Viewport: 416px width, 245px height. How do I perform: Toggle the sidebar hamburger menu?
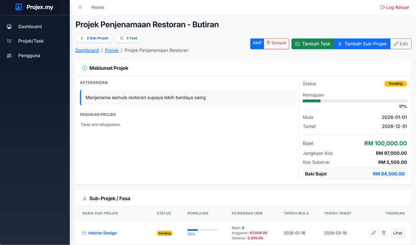[x=80, y=7]
